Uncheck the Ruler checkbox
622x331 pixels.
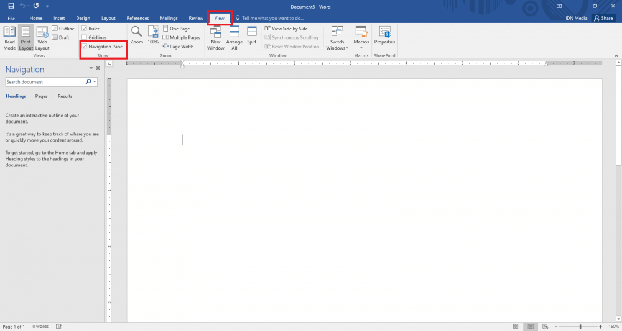[84, 29]
